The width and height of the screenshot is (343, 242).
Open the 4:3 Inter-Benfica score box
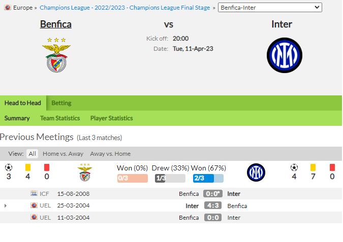pyautogui.click(x=213, y=205)
